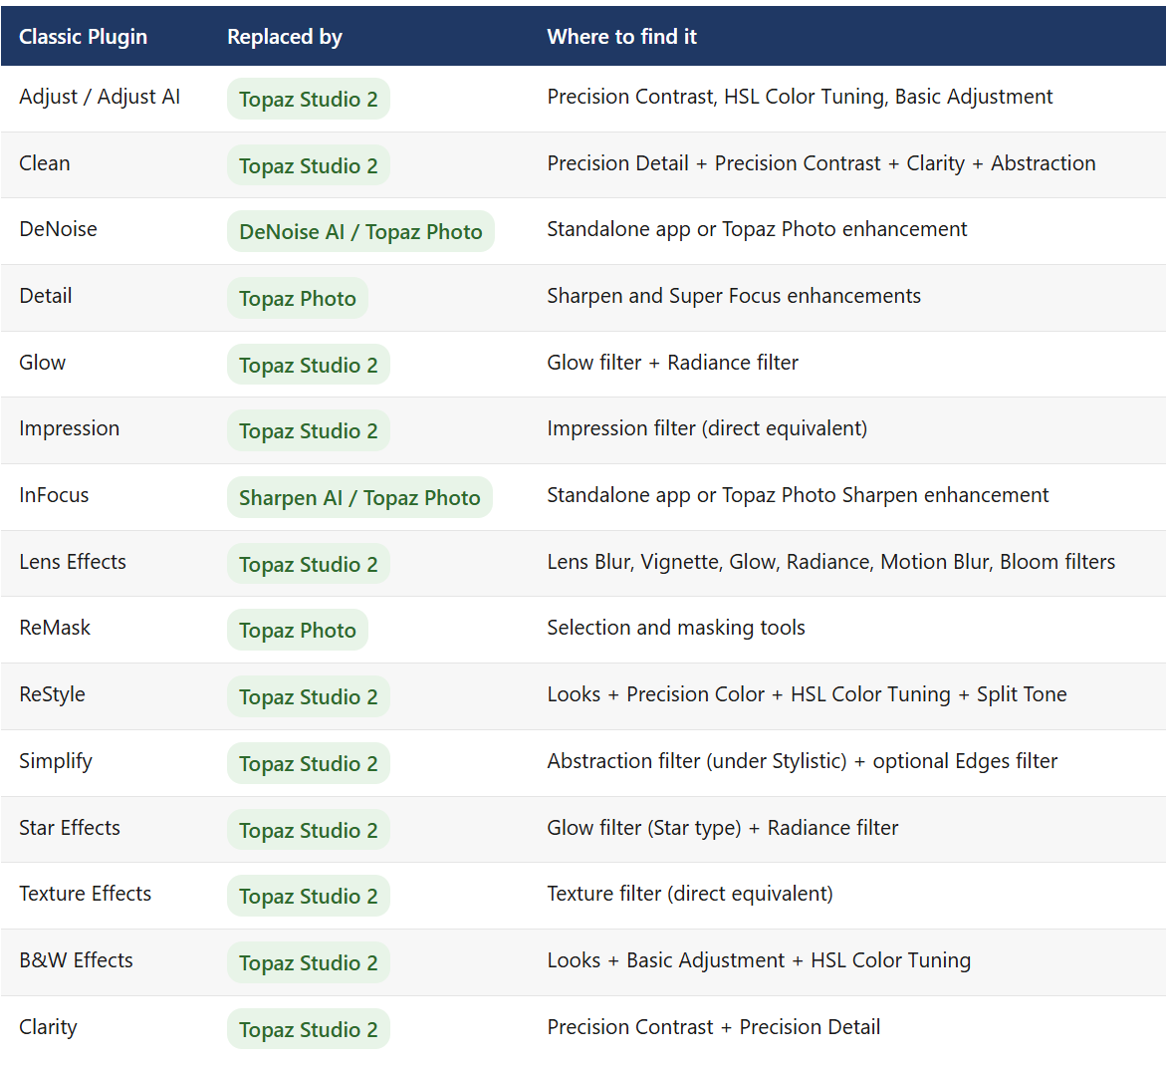1166x1067 pixels.
Task: Select 'Precision Contrast, HSL Color Tuning, Basic Adjustment' text
Action: click(800, 97)
